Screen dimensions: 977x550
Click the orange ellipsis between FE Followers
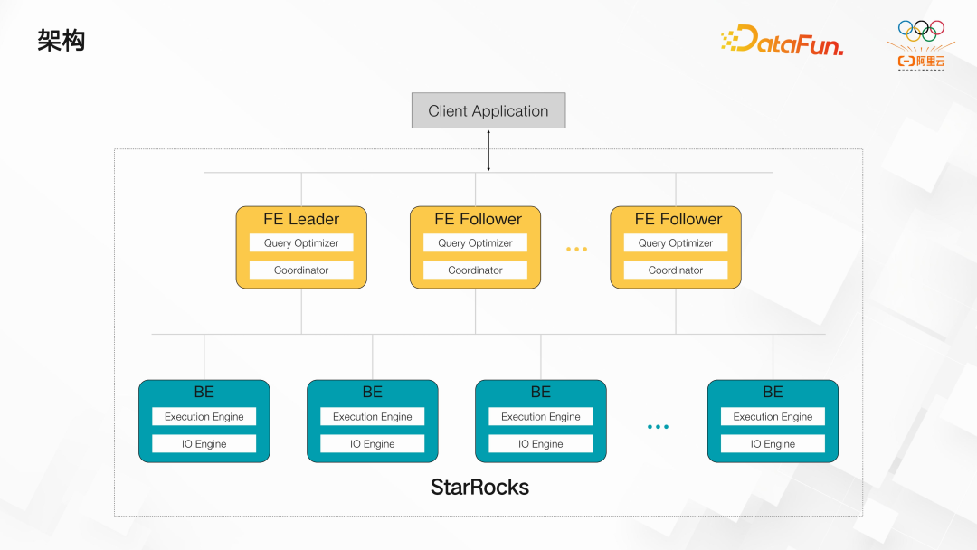tap(576, 249)
